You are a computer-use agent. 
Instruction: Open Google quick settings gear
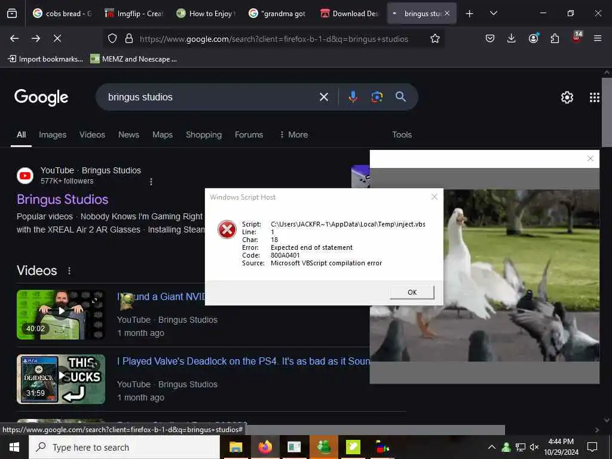pos(567,97)
